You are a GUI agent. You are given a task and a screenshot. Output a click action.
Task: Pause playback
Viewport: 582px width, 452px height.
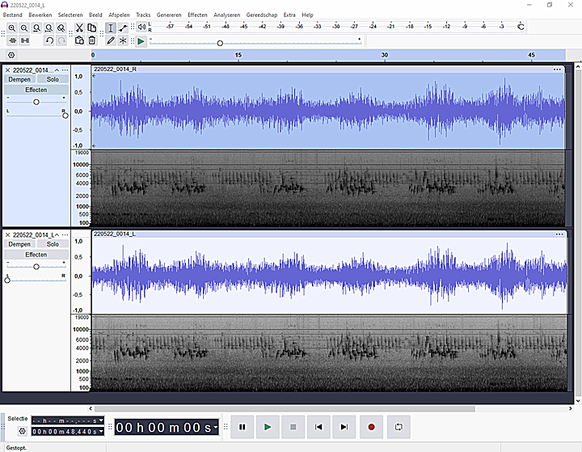[242, 427]
